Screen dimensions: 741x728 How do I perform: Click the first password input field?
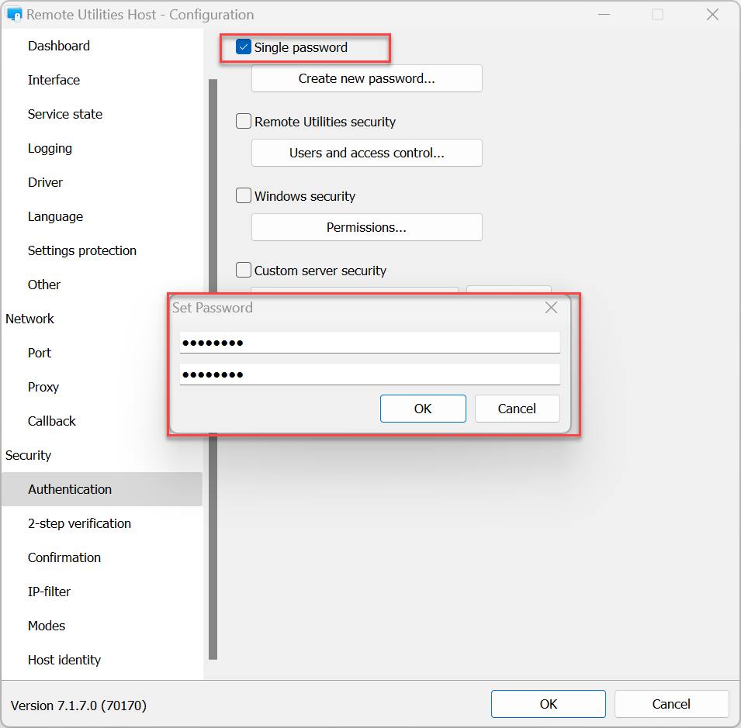(x=369, y=343)
